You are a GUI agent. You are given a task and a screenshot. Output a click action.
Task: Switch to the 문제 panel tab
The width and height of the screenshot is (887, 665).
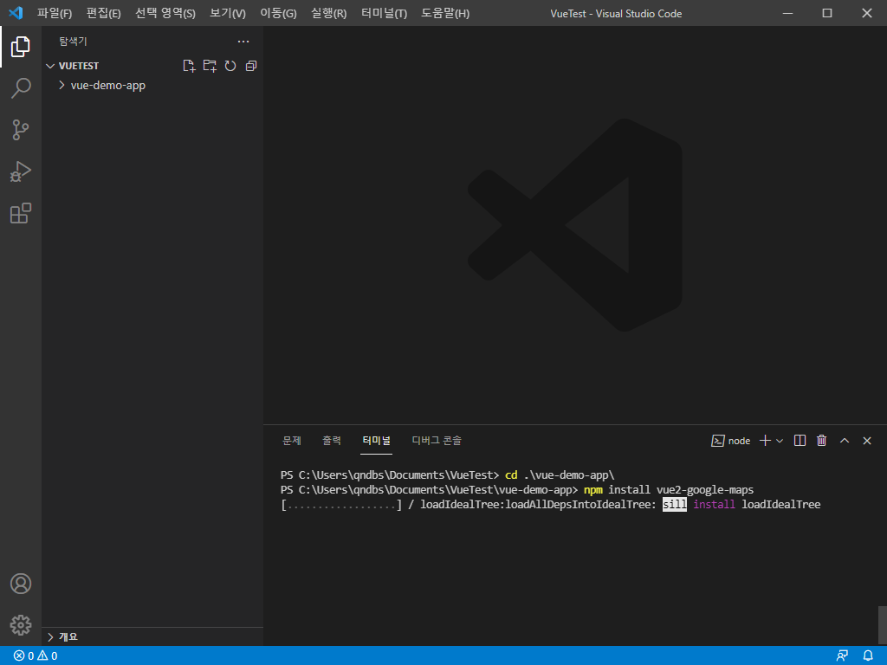pos(292,441)
